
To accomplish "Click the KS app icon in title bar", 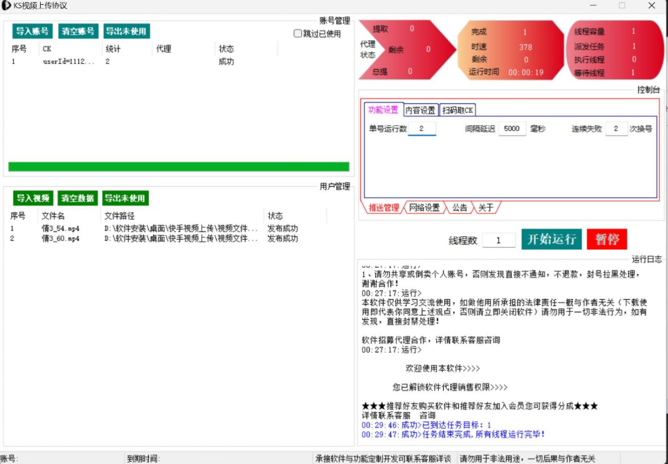I will click(x=6, y=6).
